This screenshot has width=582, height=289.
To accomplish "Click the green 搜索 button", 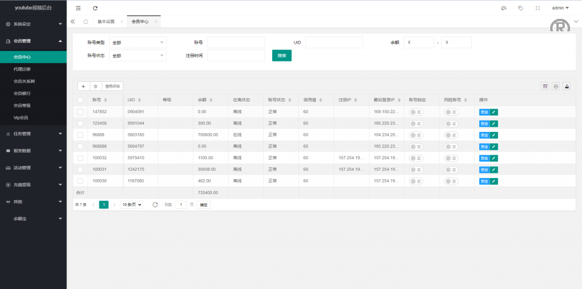I will (x=281, y=56).
